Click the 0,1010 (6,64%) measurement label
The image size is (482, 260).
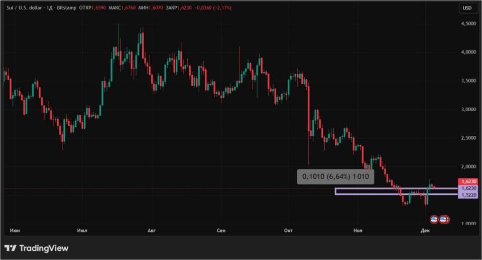point(335,176)
